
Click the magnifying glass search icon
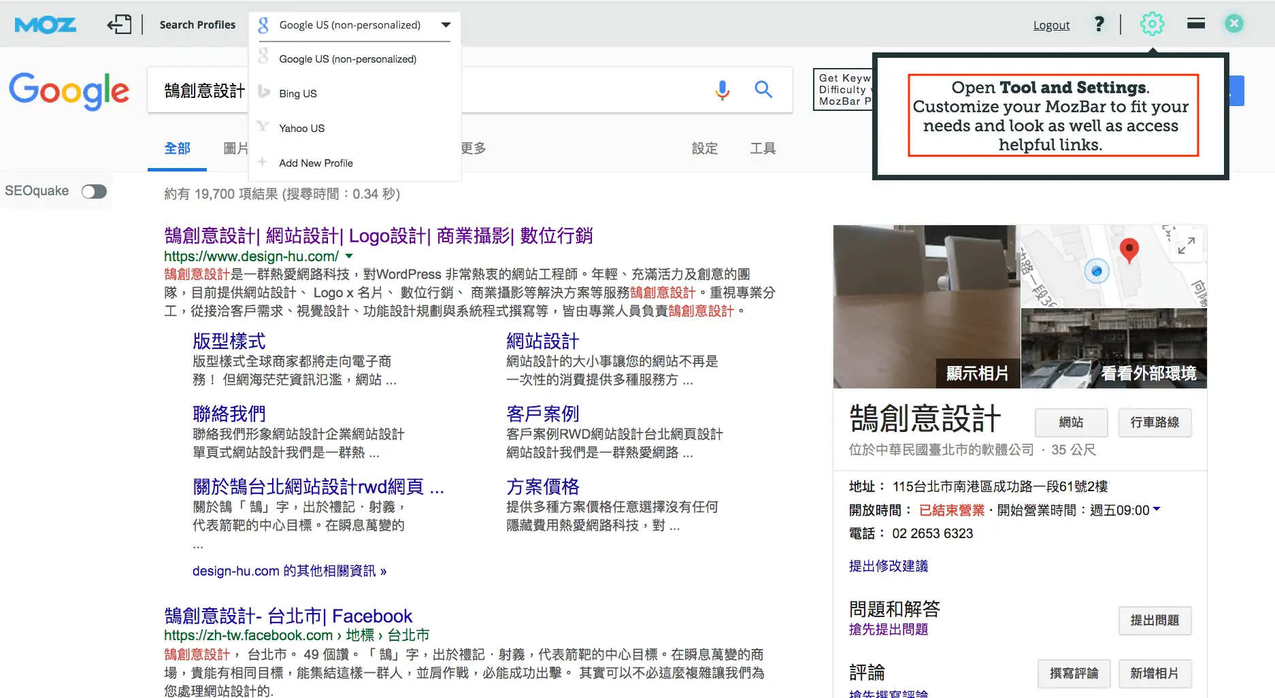pos(763,89)
